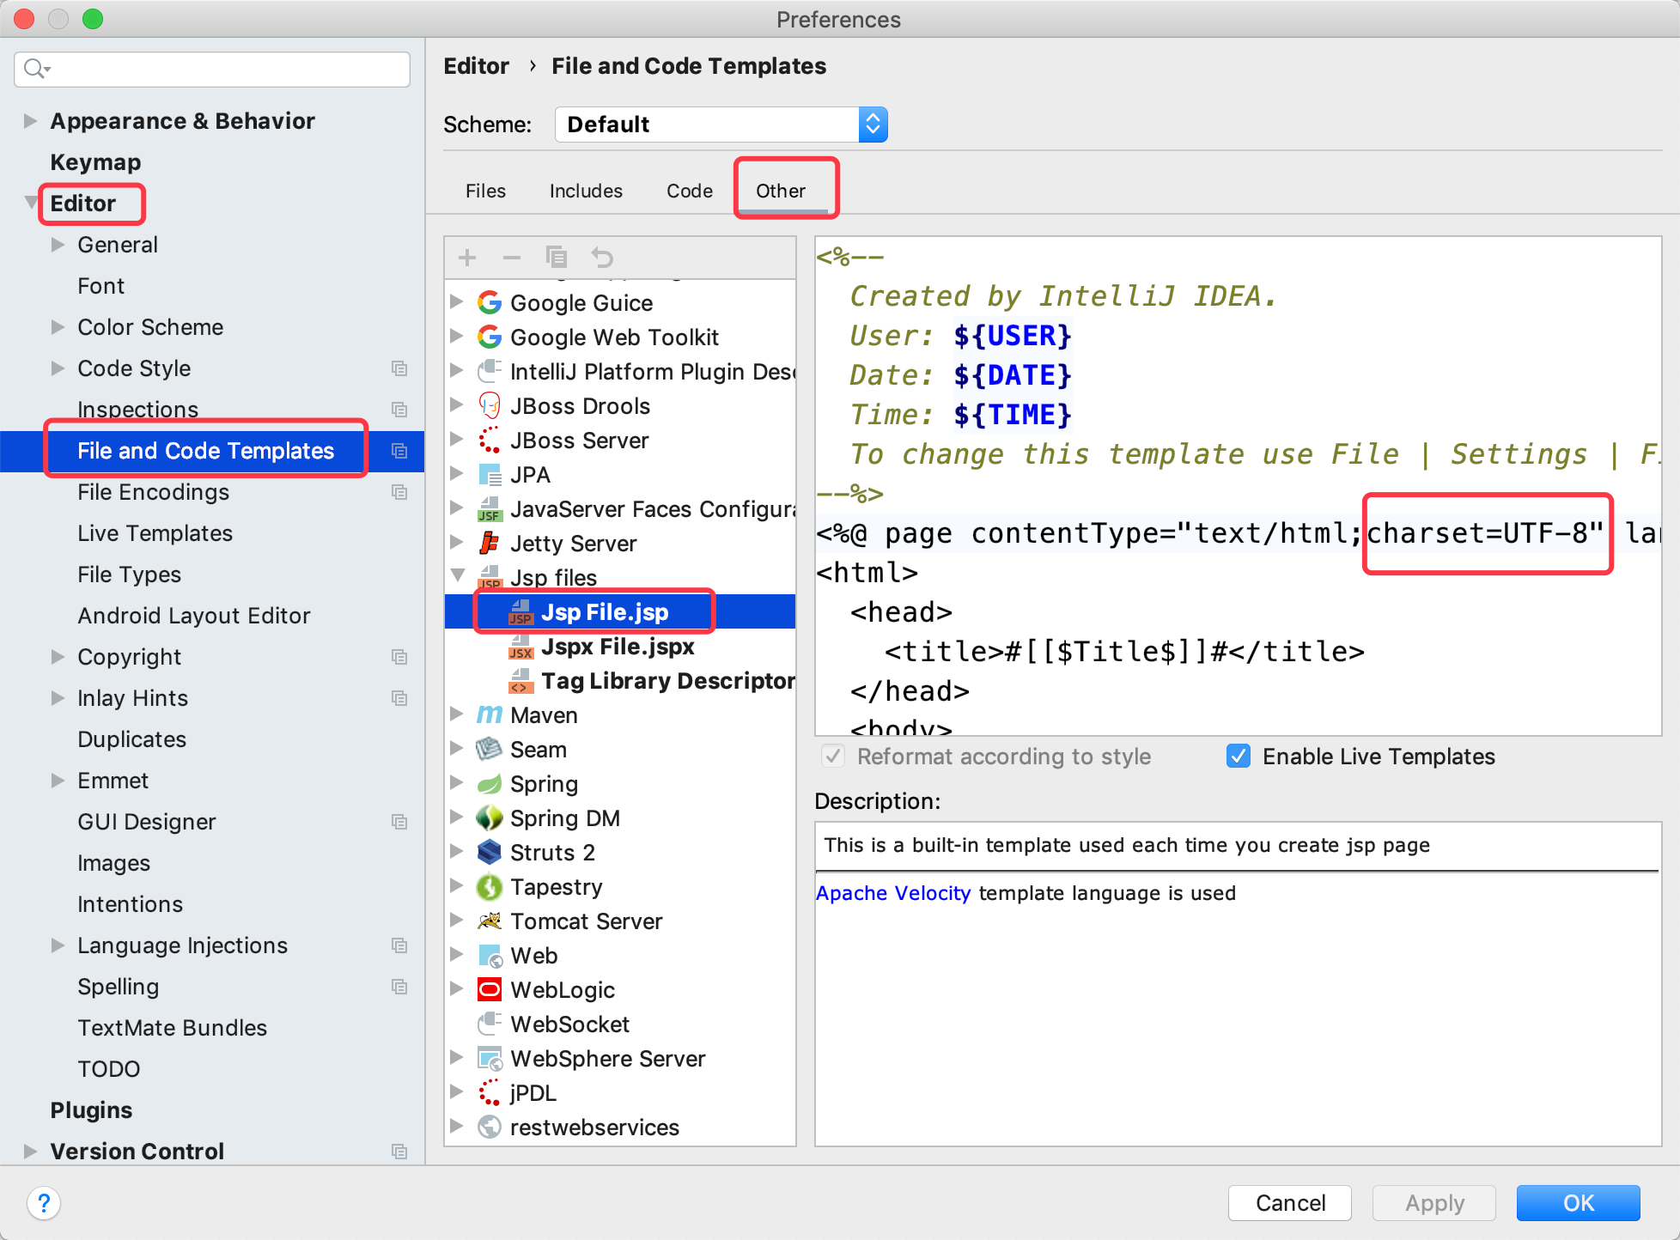Screen dimensions: 1680x1240
Task: Select Tag Library Descriptor template
Action: click(x=620, y=680)
